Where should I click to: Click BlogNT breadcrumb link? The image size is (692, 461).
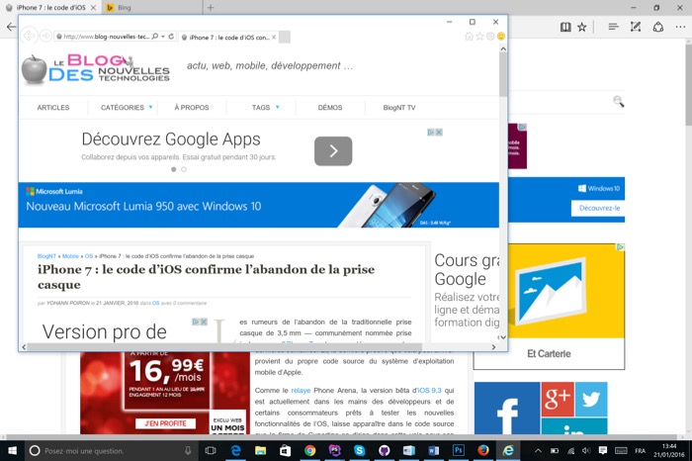[46, 256]
